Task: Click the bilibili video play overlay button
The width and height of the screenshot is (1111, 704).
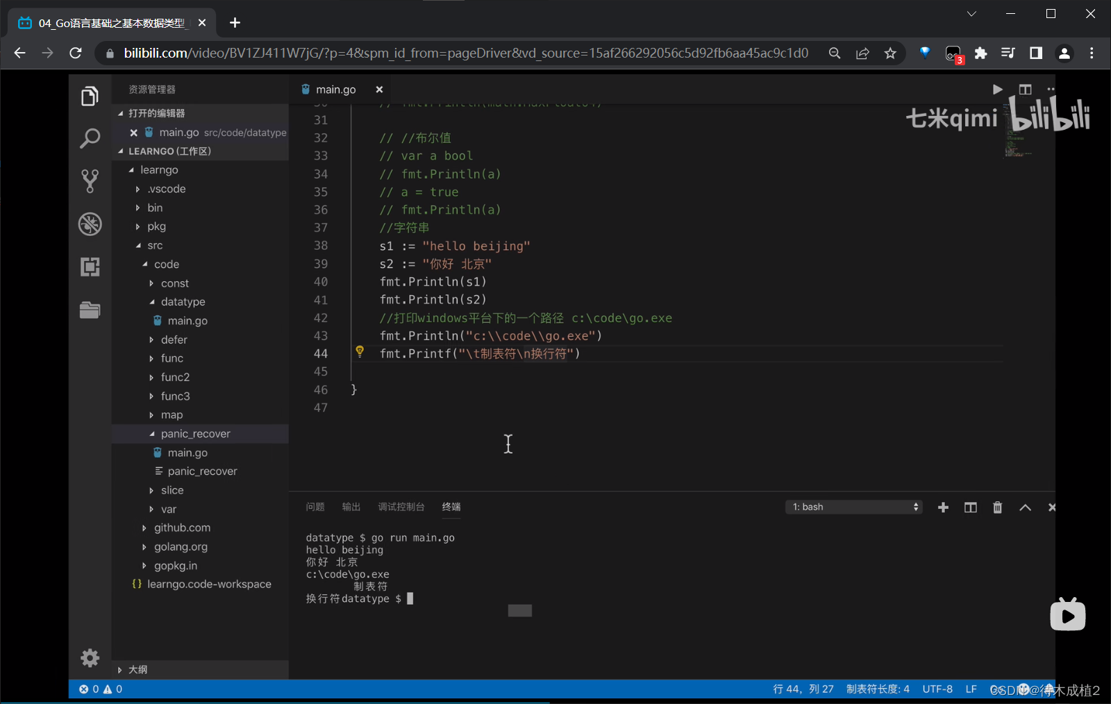Action: (1067, 614)
